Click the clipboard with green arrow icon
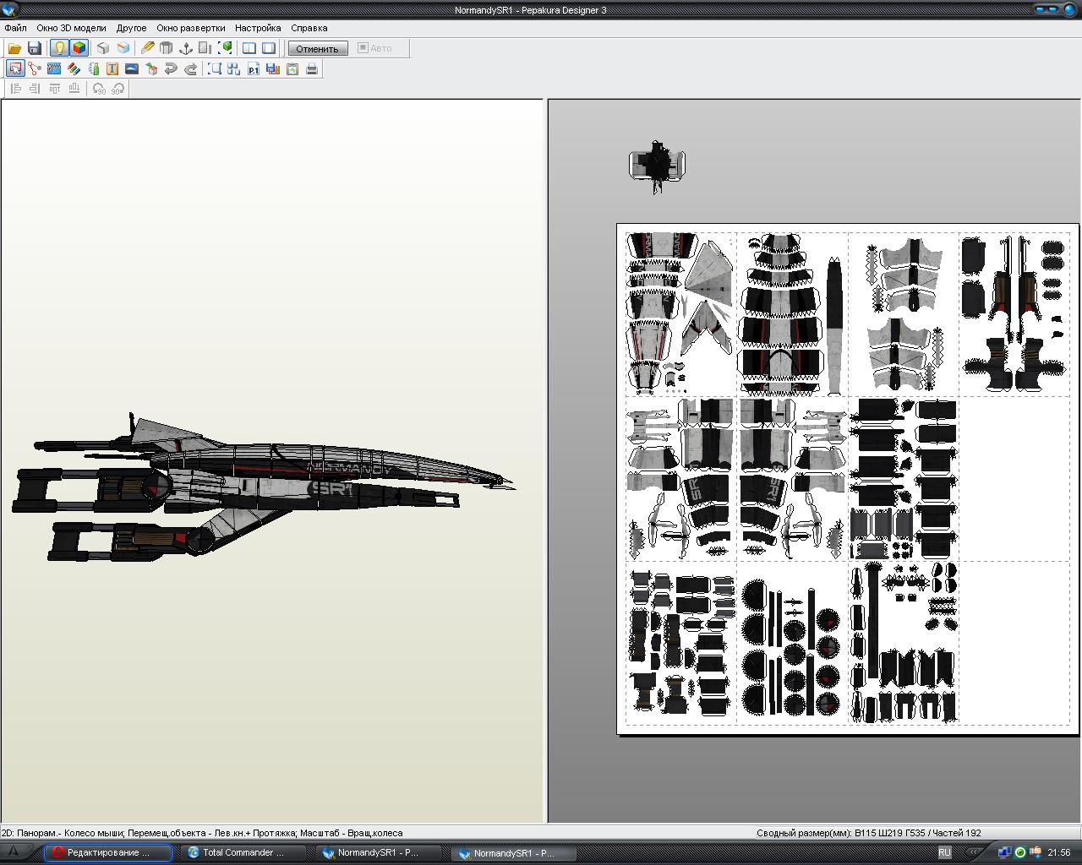1082x865 pixels. pyautogui.click(x=292, y=68)
